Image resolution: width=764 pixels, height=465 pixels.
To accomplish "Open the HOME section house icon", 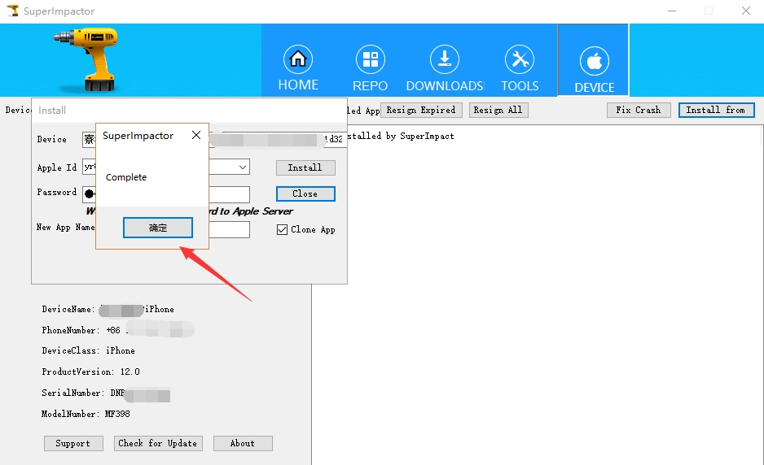I will [298, 59].
